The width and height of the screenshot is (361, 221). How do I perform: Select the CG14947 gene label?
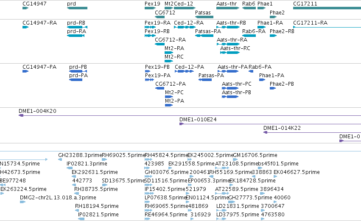point(34,4)
